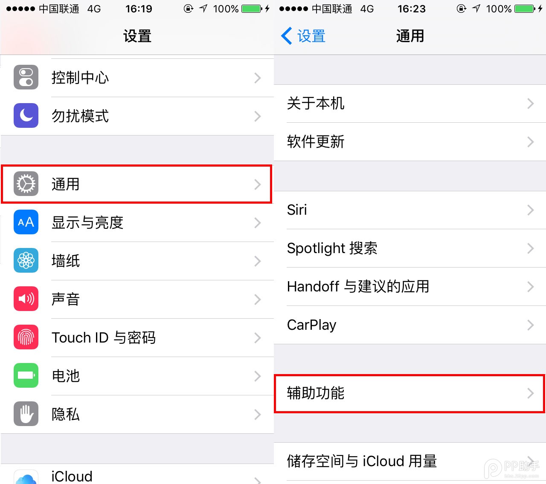Tap the Do Not Disturb moon icon
Image resolution: width=546 pixels, height=484 pixels.
[x=26, y=116]
